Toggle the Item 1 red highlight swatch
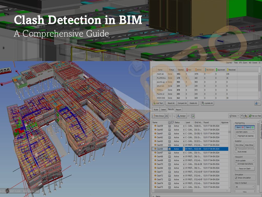 pyautogui.click(x=243, y=127)
